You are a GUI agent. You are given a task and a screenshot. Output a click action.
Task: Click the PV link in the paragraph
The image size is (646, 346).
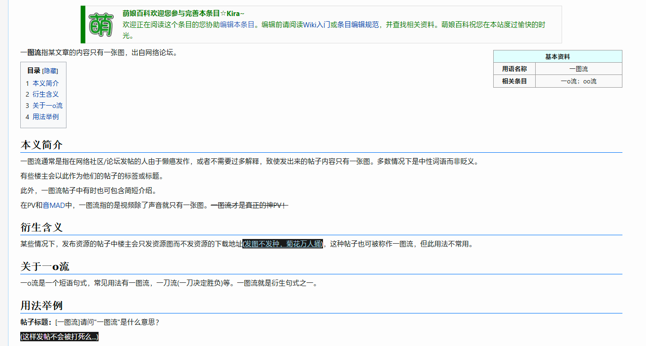click(x=32, y=205)
